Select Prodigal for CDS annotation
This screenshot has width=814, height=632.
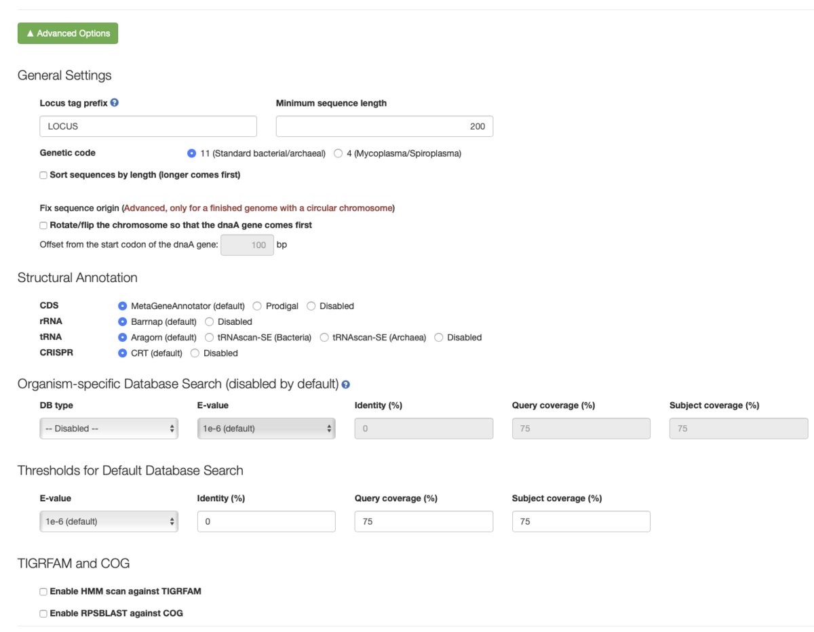point(257,307)
